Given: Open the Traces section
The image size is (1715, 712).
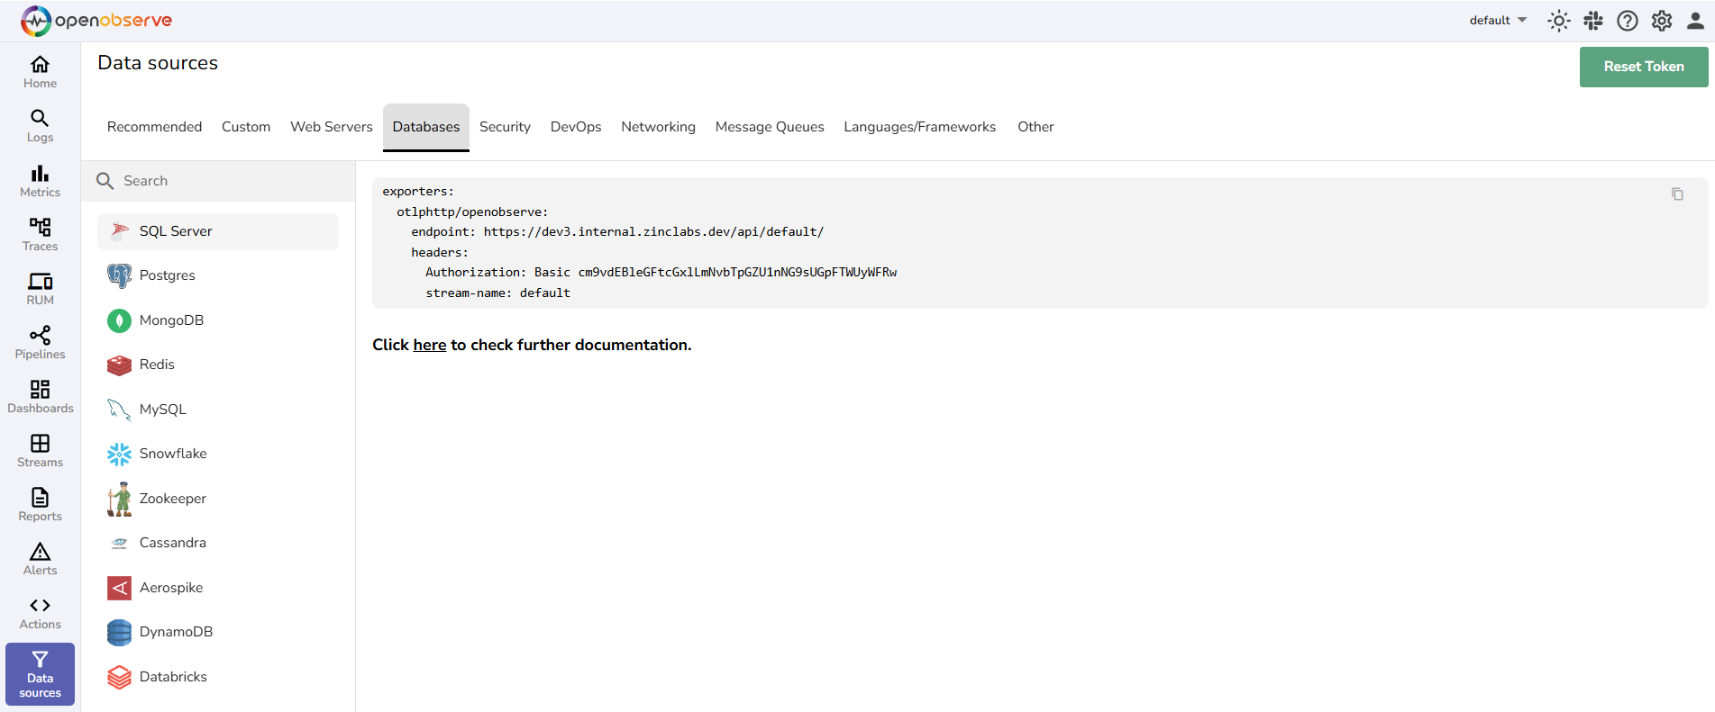Looking at the screenshot, I should [40, 234].
